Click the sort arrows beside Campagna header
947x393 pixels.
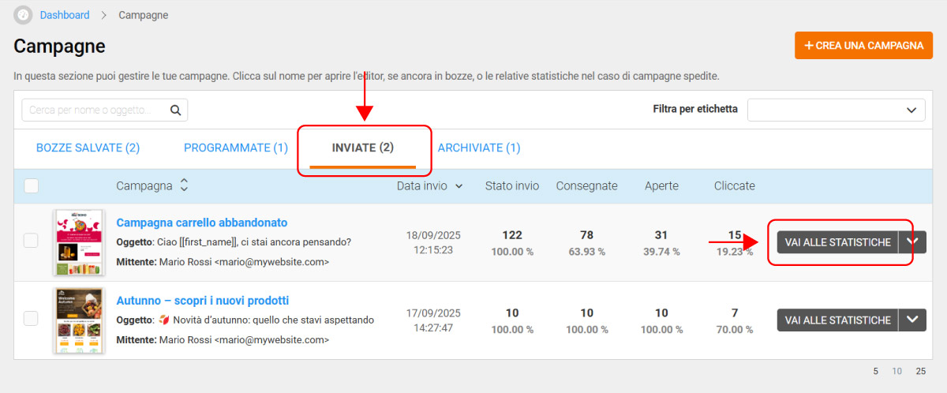tap(184, 185)
